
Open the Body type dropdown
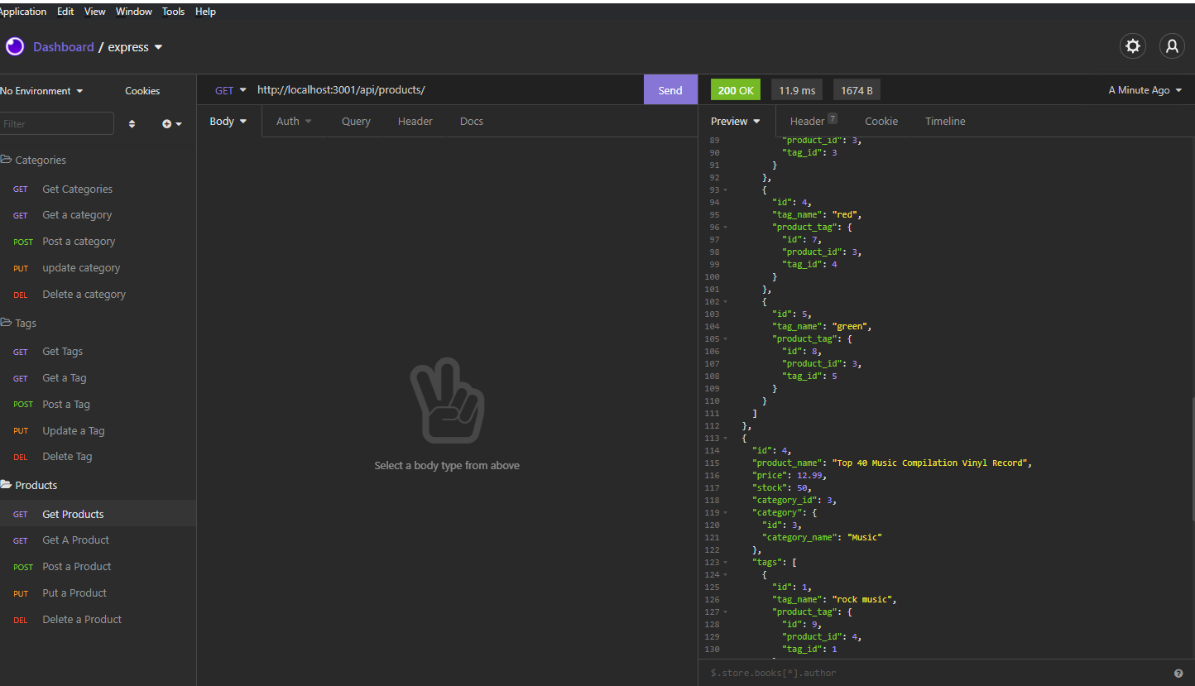[x=228, y=121]
